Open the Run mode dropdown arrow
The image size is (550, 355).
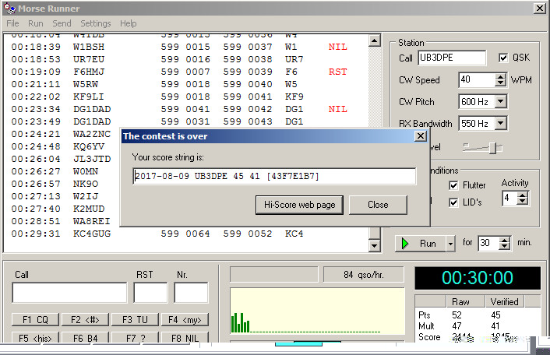[450, 244]
